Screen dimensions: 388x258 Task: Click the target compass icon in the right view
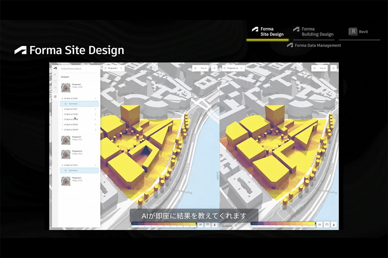[333, 68]
